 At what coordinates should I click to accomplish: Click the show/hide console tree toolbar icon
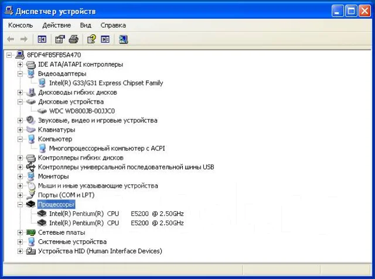click(42, 39)
